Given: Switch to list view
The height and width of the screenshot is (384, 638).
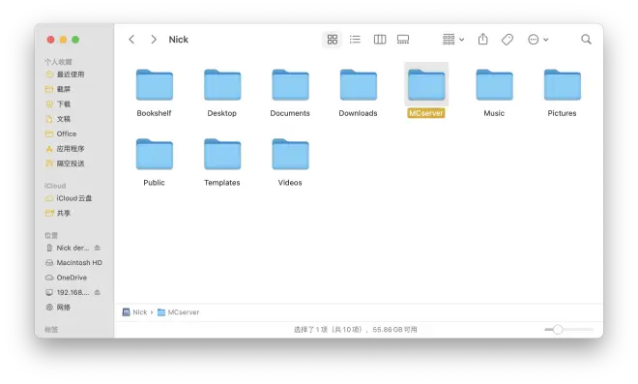Looking at the screenshot, I should 355,40.
